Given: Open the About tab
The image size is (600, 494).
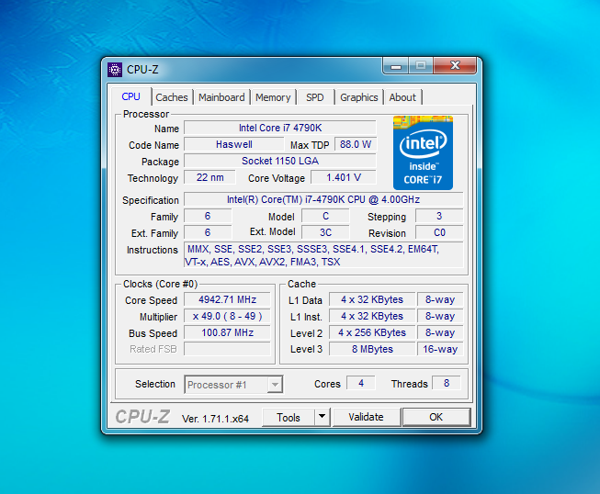Looking at the screenshot, I should pyautogui.click(x=402, y=97).
